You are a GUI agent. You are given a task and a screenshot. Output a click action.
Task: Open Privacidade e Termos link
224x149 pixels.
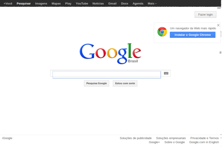tap(204, 138)
